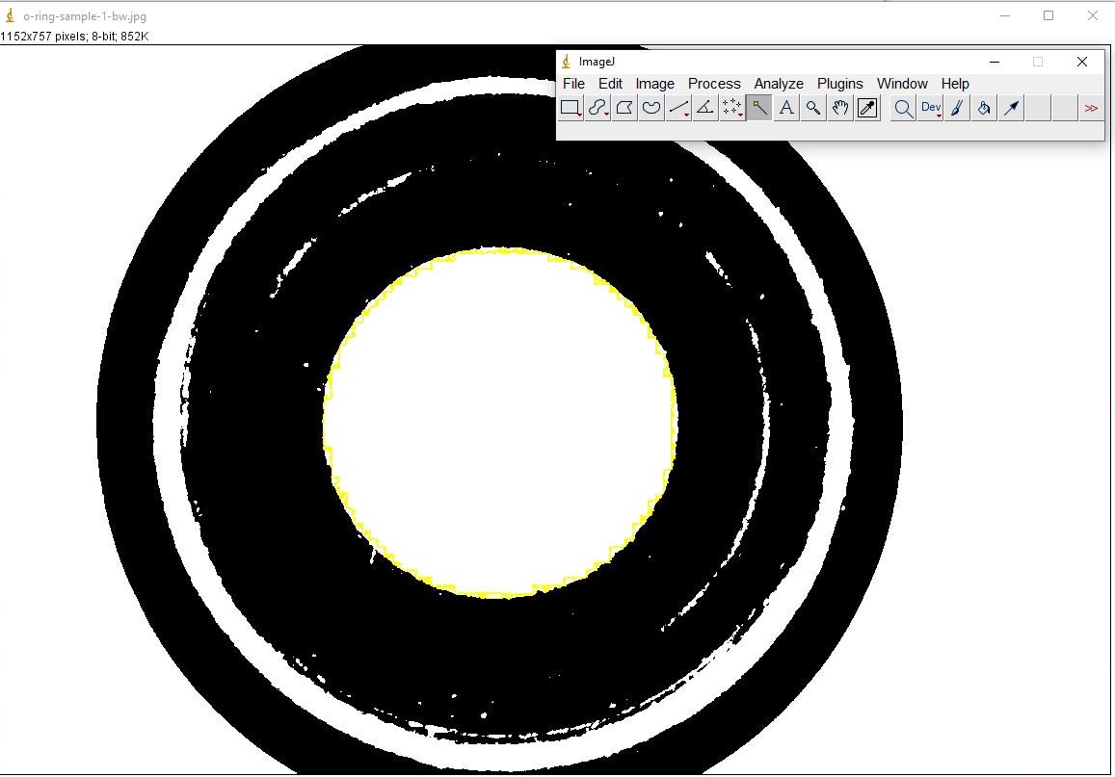Close the o-ring-sample-1-bw.jpg image window
This screenshot has height=777, width=1115.
(1093, 15)
